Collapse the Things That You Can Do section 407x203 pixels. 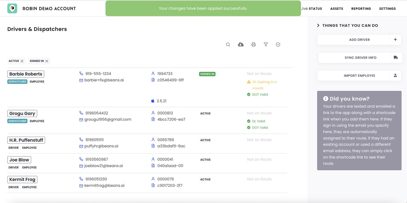pyautogui.click(x=318, y=25)
